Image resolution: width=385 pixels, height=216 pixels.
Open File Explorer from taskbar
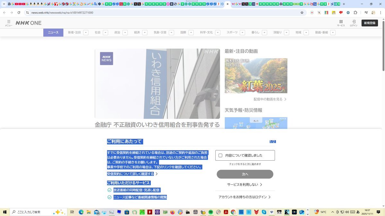[89, 212]
